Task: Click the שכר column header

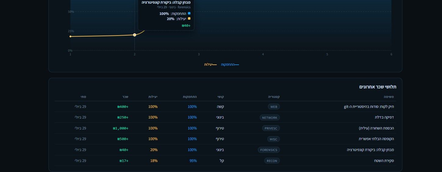Action: (x=125, y=97)
